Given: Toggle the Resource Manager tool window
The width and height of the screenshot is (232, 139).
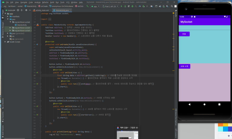Looking at the screenshot, I should 3,30.
